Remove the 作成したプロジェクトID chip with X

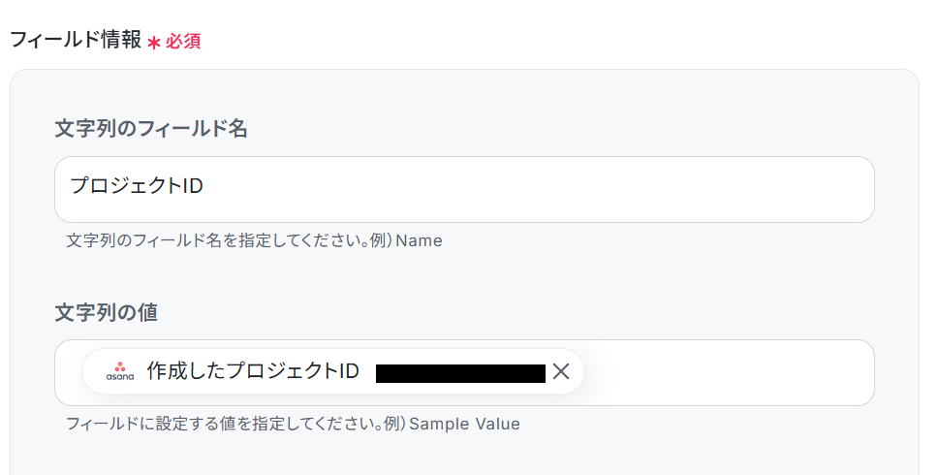tap(561, 371)
